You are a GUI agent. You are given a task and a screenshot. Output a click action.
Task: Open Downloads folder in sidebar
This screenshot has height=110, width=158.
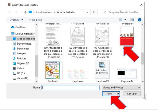pyautogui.click(x=21, y=49)
